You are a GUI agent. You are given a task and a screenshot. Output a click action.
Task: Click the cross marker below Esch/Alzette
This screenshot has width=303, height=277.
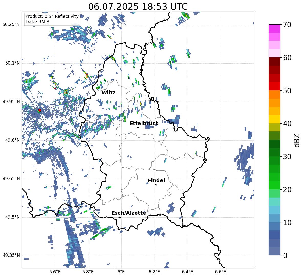coord(120,217)
